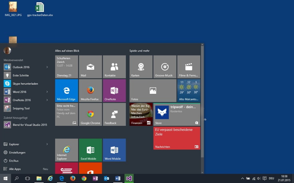Viewport: 294px width, 183px height.
Task: Open Word Mobile tile
Action: tap(114, 150)
